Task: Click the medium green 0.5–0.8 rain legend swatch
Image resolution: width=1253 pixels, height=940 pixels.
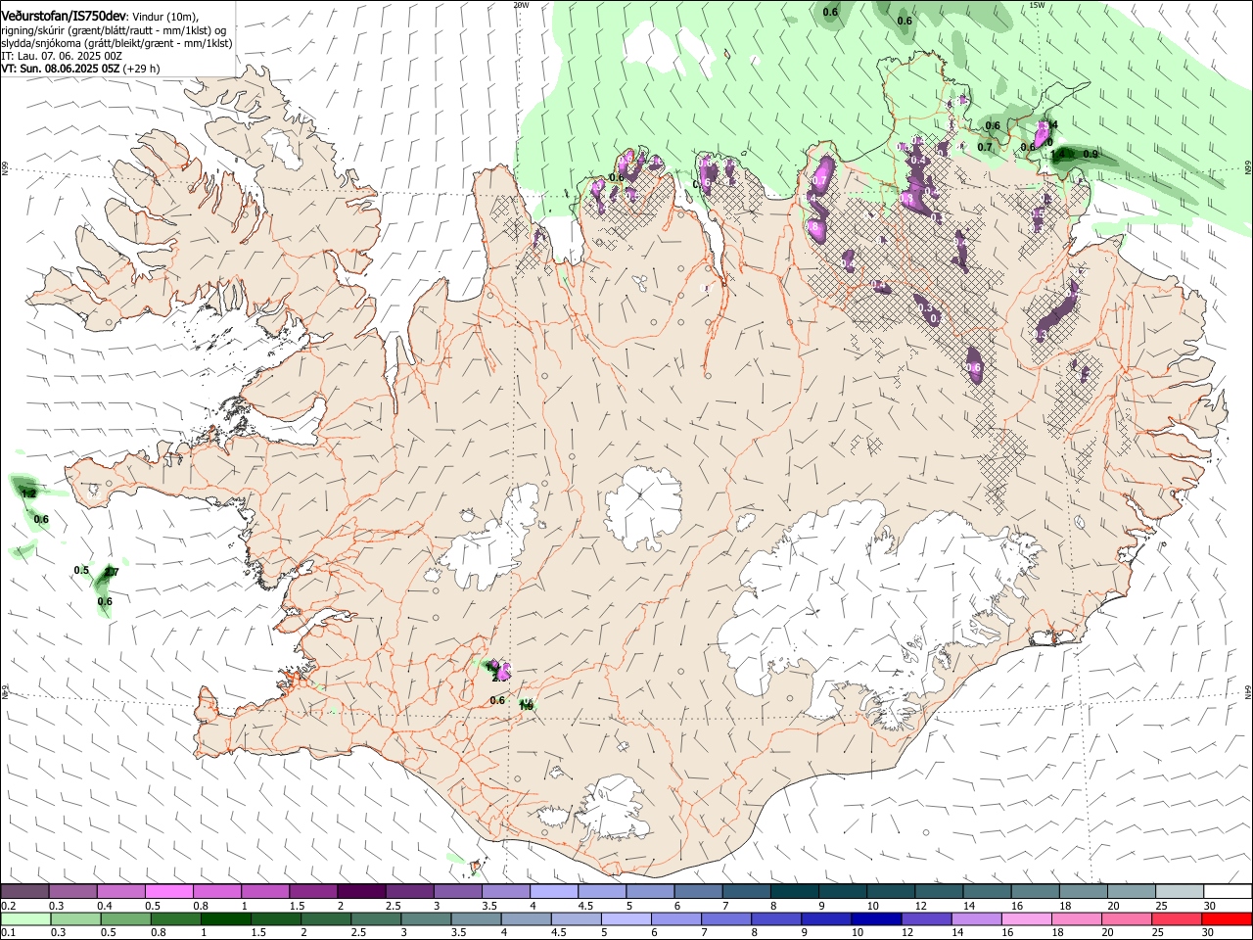Action: (x=125, y=919)
